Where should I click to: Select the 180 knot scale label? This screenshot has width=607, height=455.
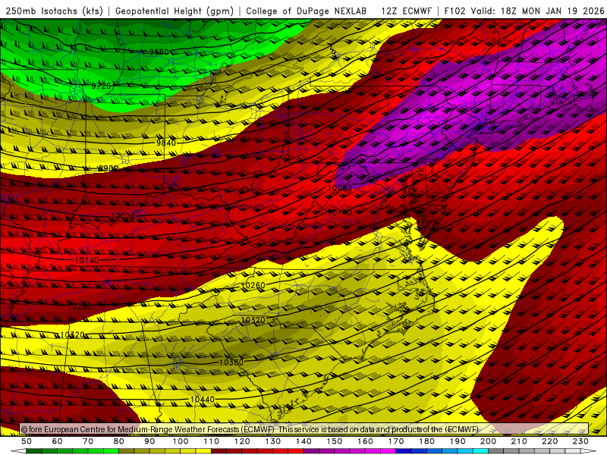tap(426, 441)
